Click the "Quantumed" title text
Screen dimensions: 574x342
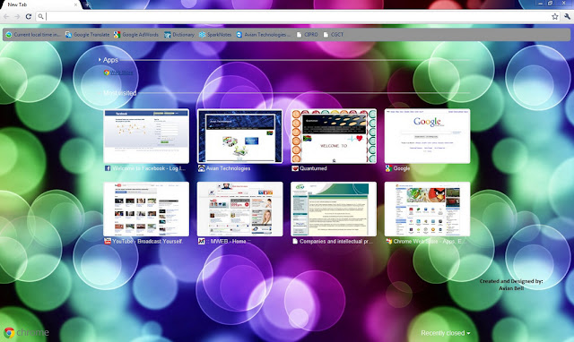click(313, 168)
